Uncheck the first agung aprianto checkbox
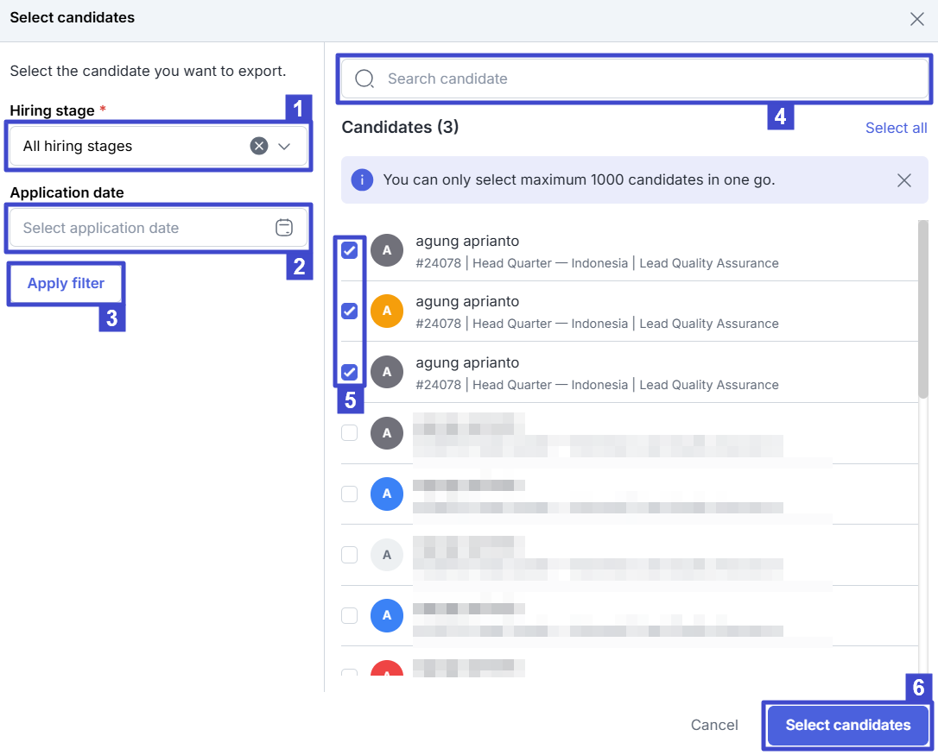Screen dimensions: 938x755 pos(349,250)
